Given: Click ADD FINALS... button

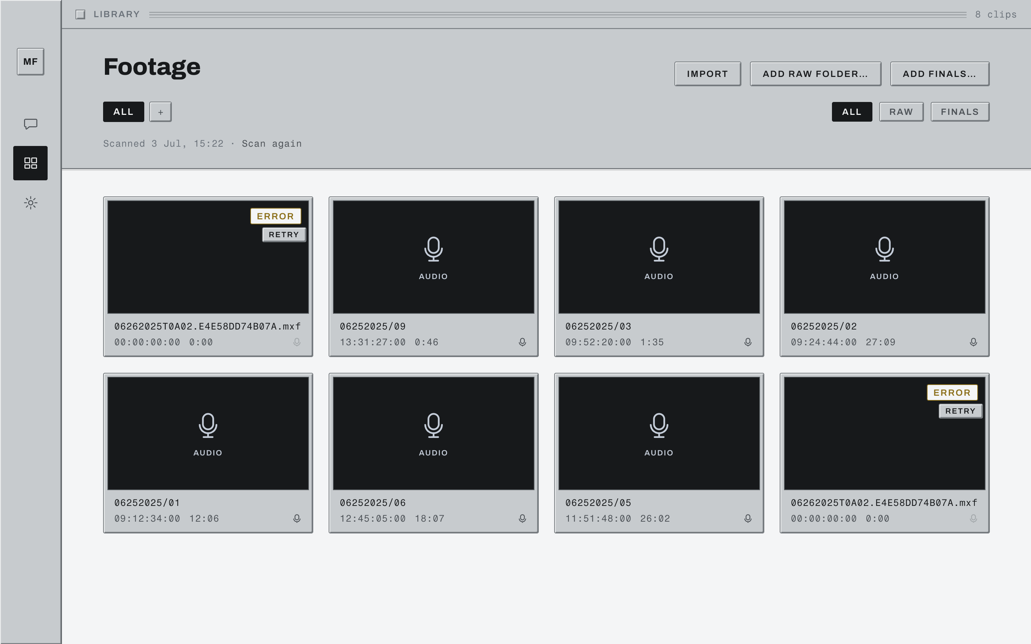Looking at the screenshot, I should click(x=940, y=74).
